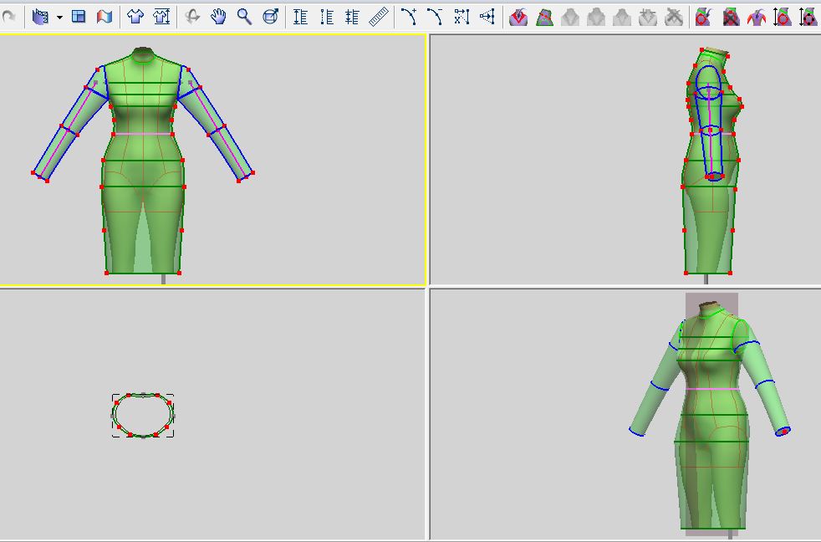Click the remove curve point tool

click(435, 16)
